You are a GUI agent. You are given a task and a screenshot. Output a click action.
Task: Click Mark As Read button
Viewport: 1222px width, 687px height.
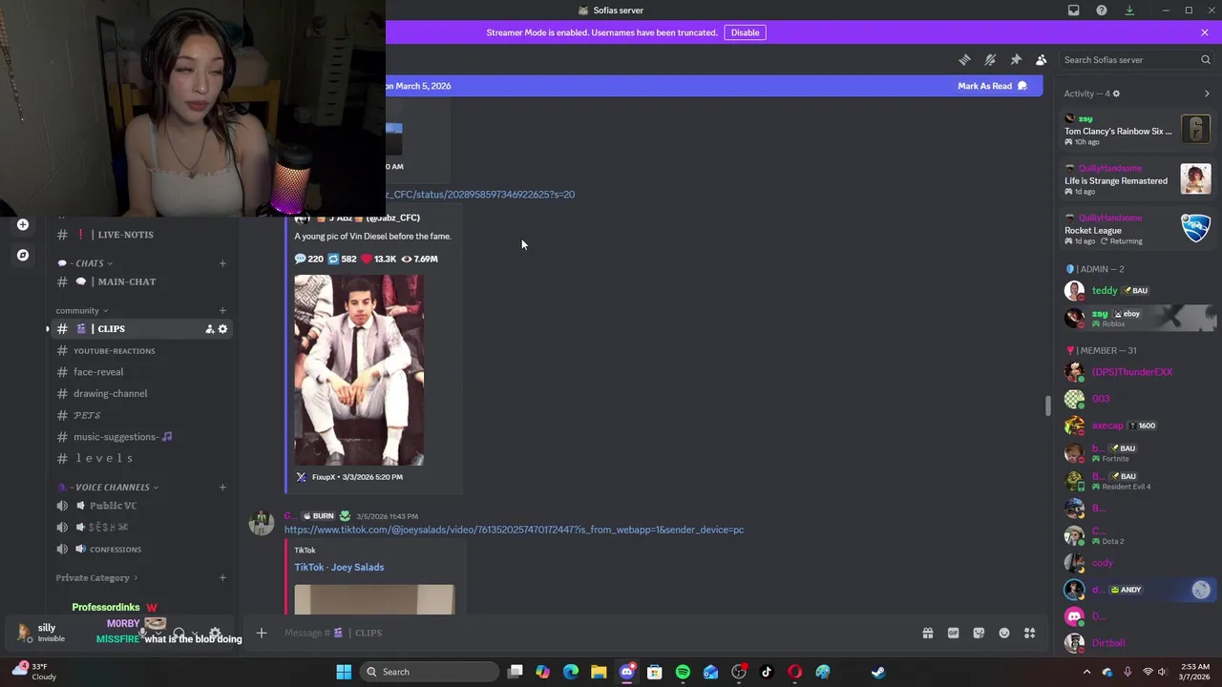coord(993,86)
